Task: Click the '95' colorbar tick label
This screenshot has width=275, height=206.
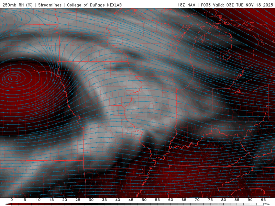Action: (263, 200)
